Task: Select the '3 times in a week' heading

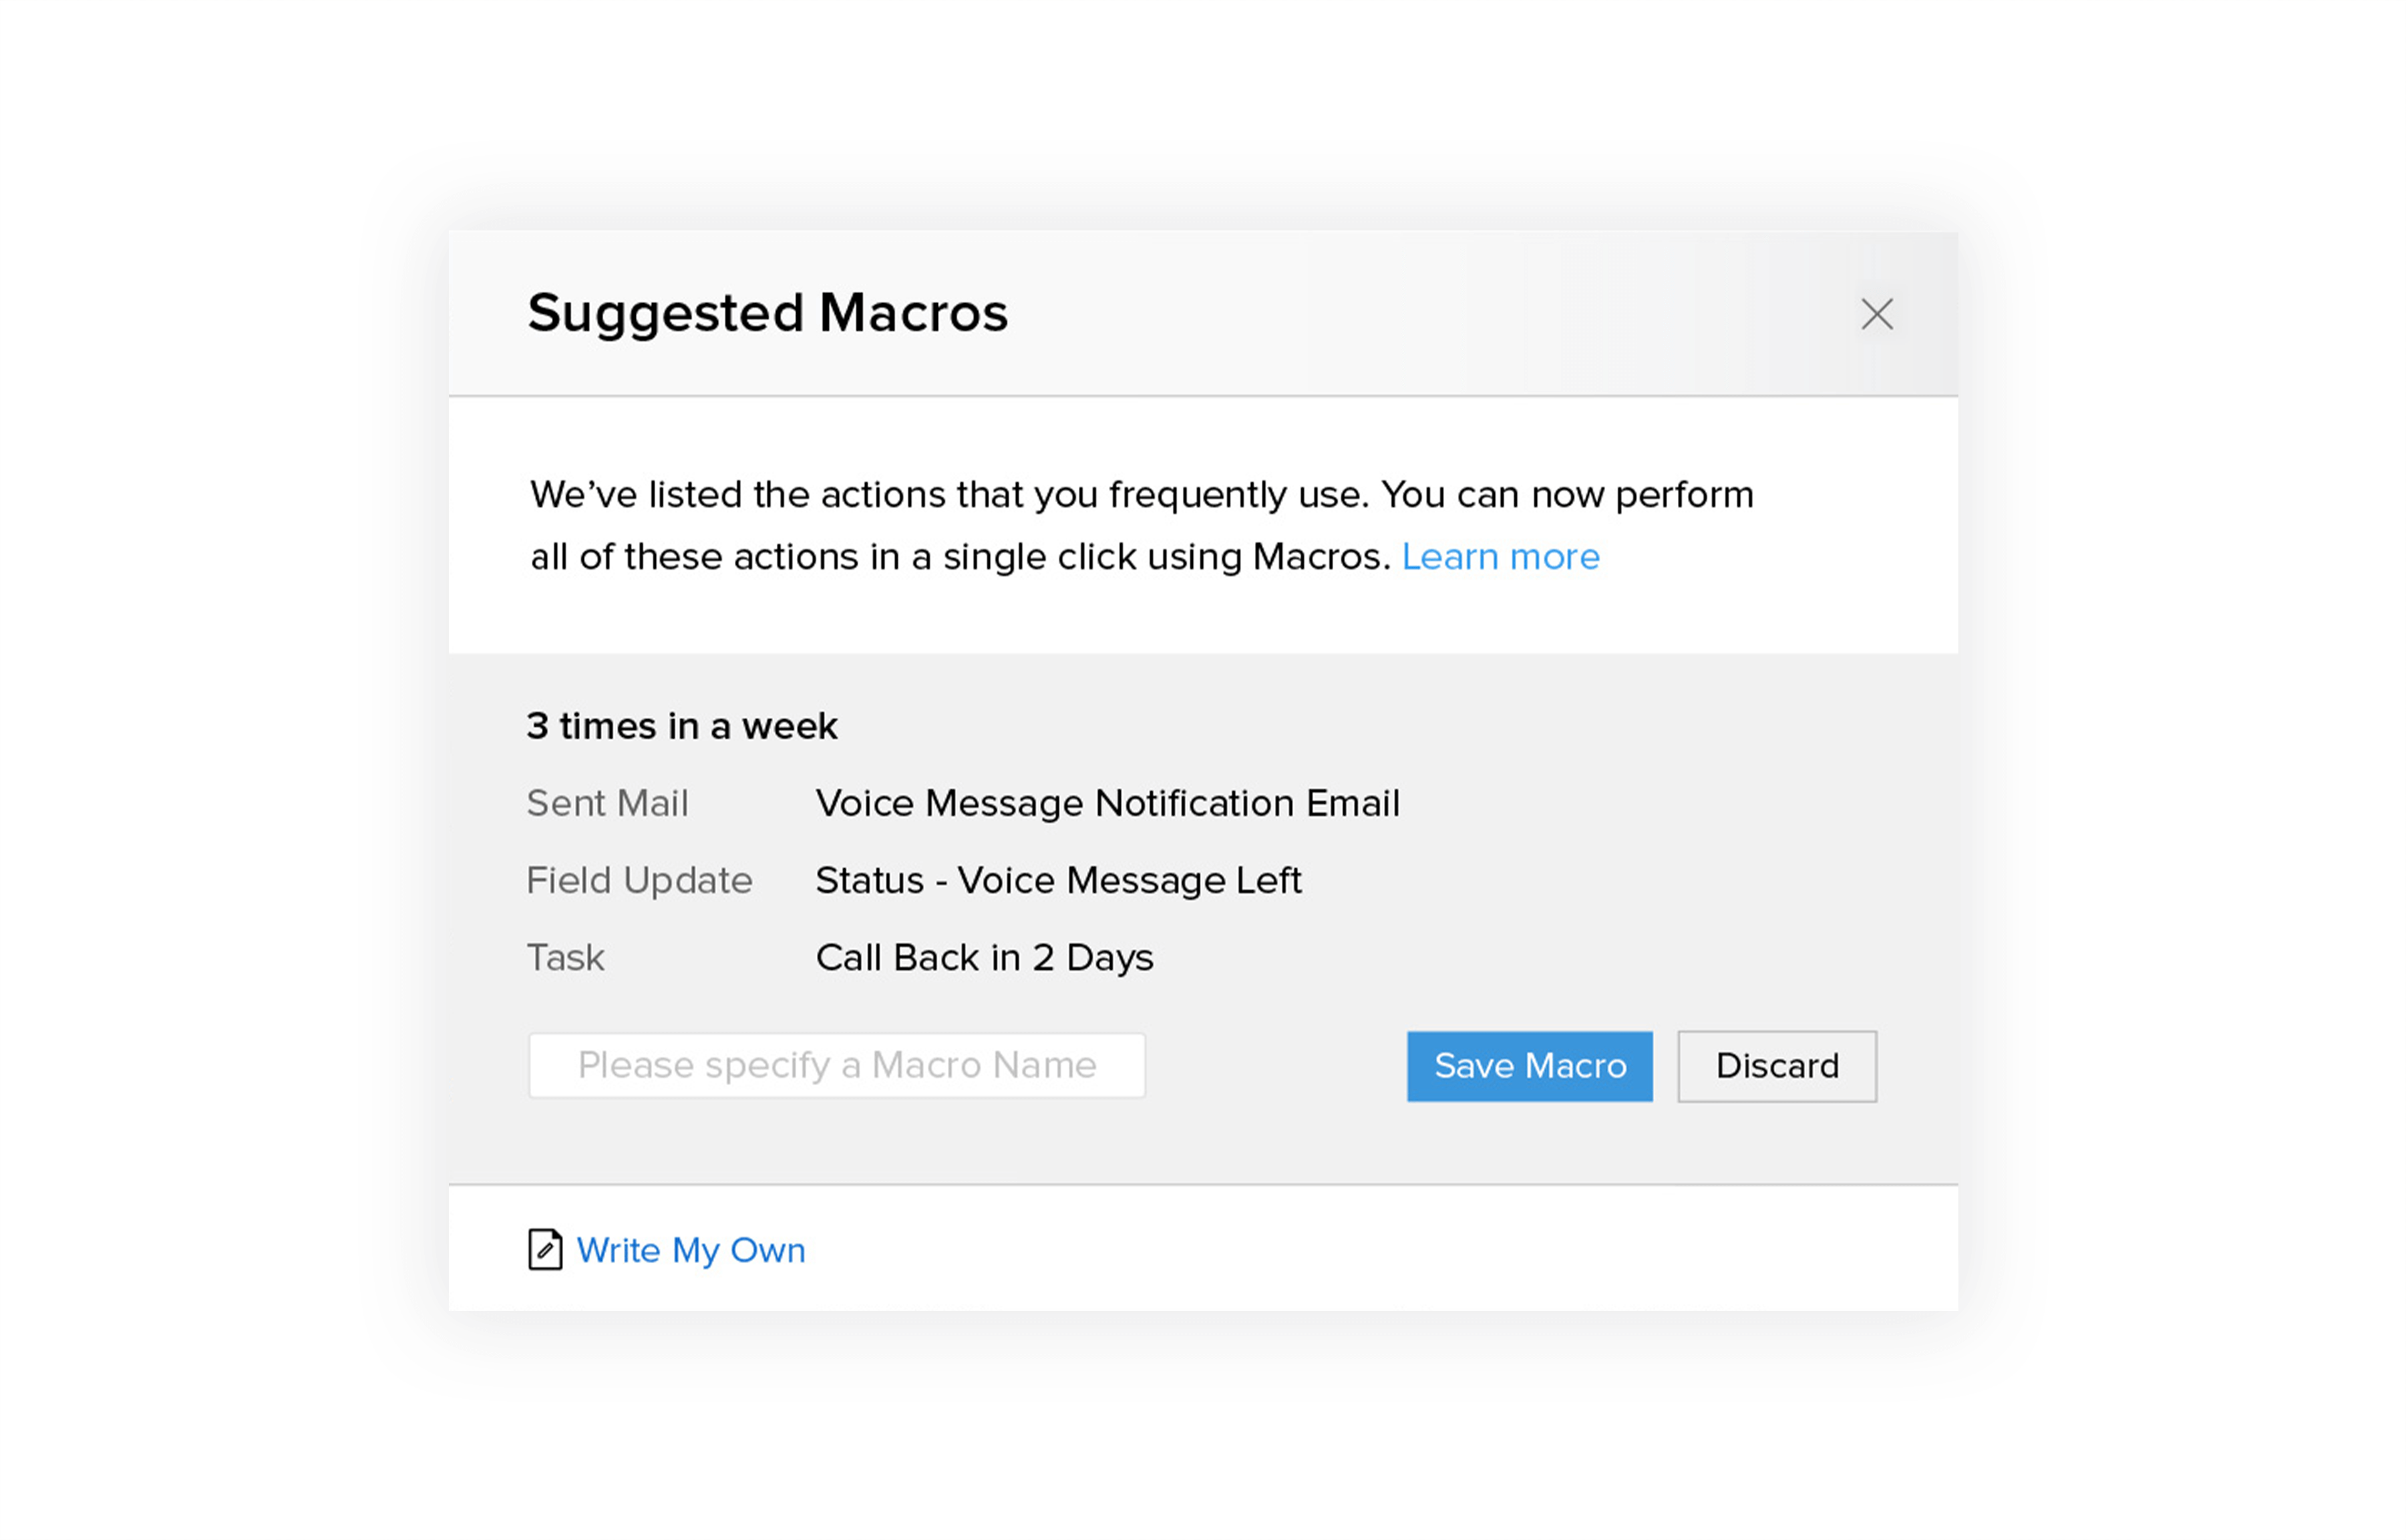Action: [682, 726]
